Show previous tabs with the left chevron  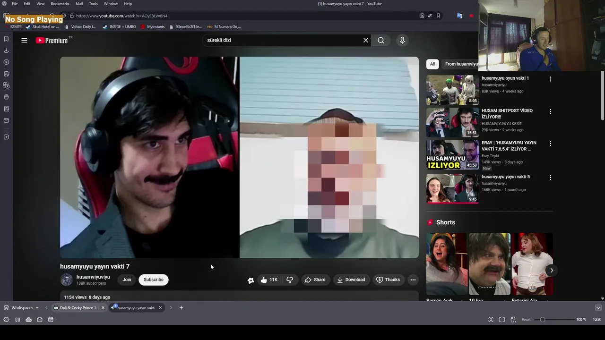pyautogui.click(x=46, y=307)
